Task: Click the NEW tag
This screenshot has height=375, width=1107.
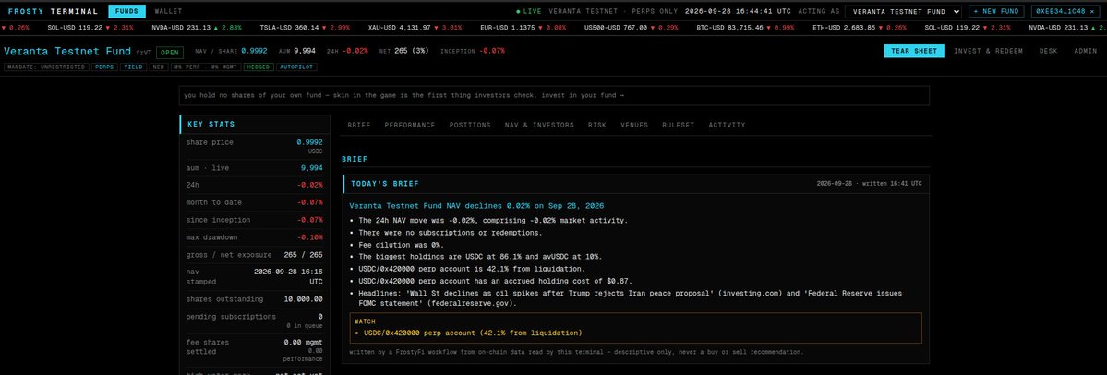Action: coord(158,67)
